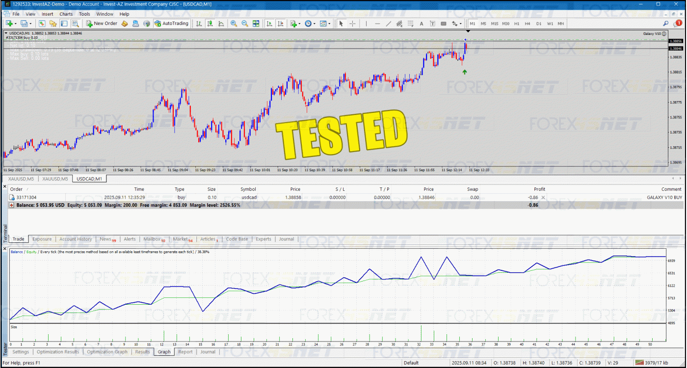687x368 pixels.
Task: Click the 'GALAXY V10 BUY' comment cell
Action: (x=664, y=197)
